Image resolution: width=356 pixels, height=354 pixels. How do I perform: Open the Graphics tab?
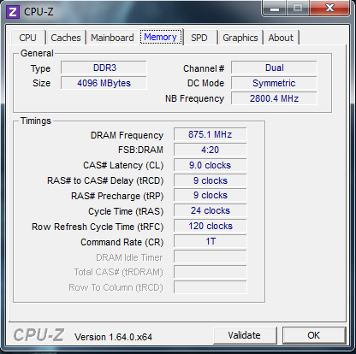[x=240, y=38]
